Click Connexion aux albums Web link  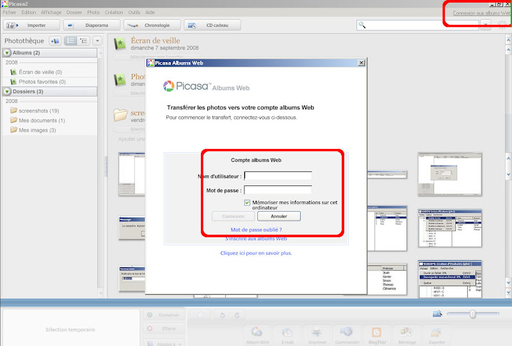[481, 13]
